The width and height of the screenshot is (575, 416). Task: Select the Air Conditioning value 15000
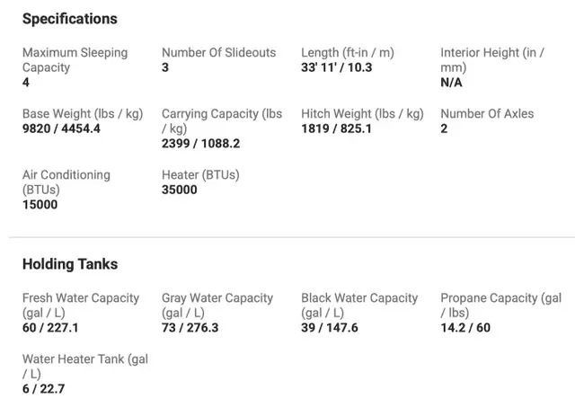coord(40,204)
